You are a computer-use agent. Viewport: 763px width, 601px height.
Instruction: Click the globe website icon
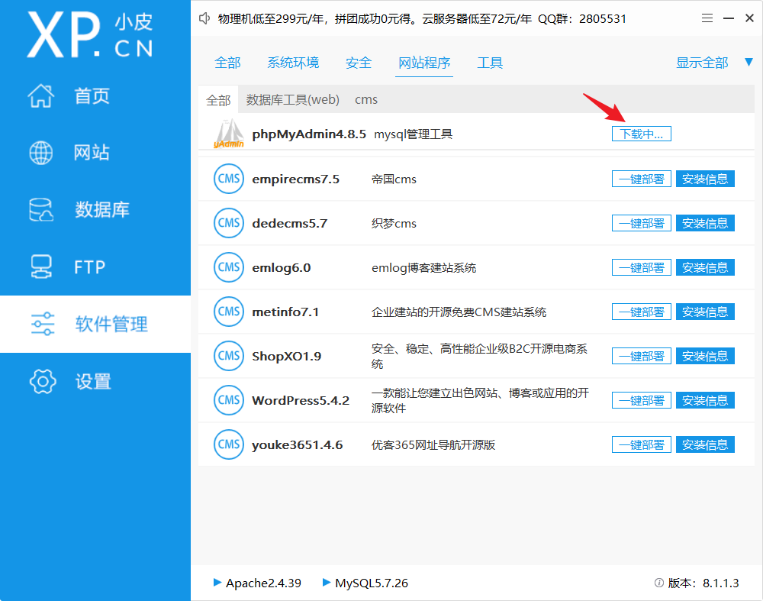(x=40, y=153)
